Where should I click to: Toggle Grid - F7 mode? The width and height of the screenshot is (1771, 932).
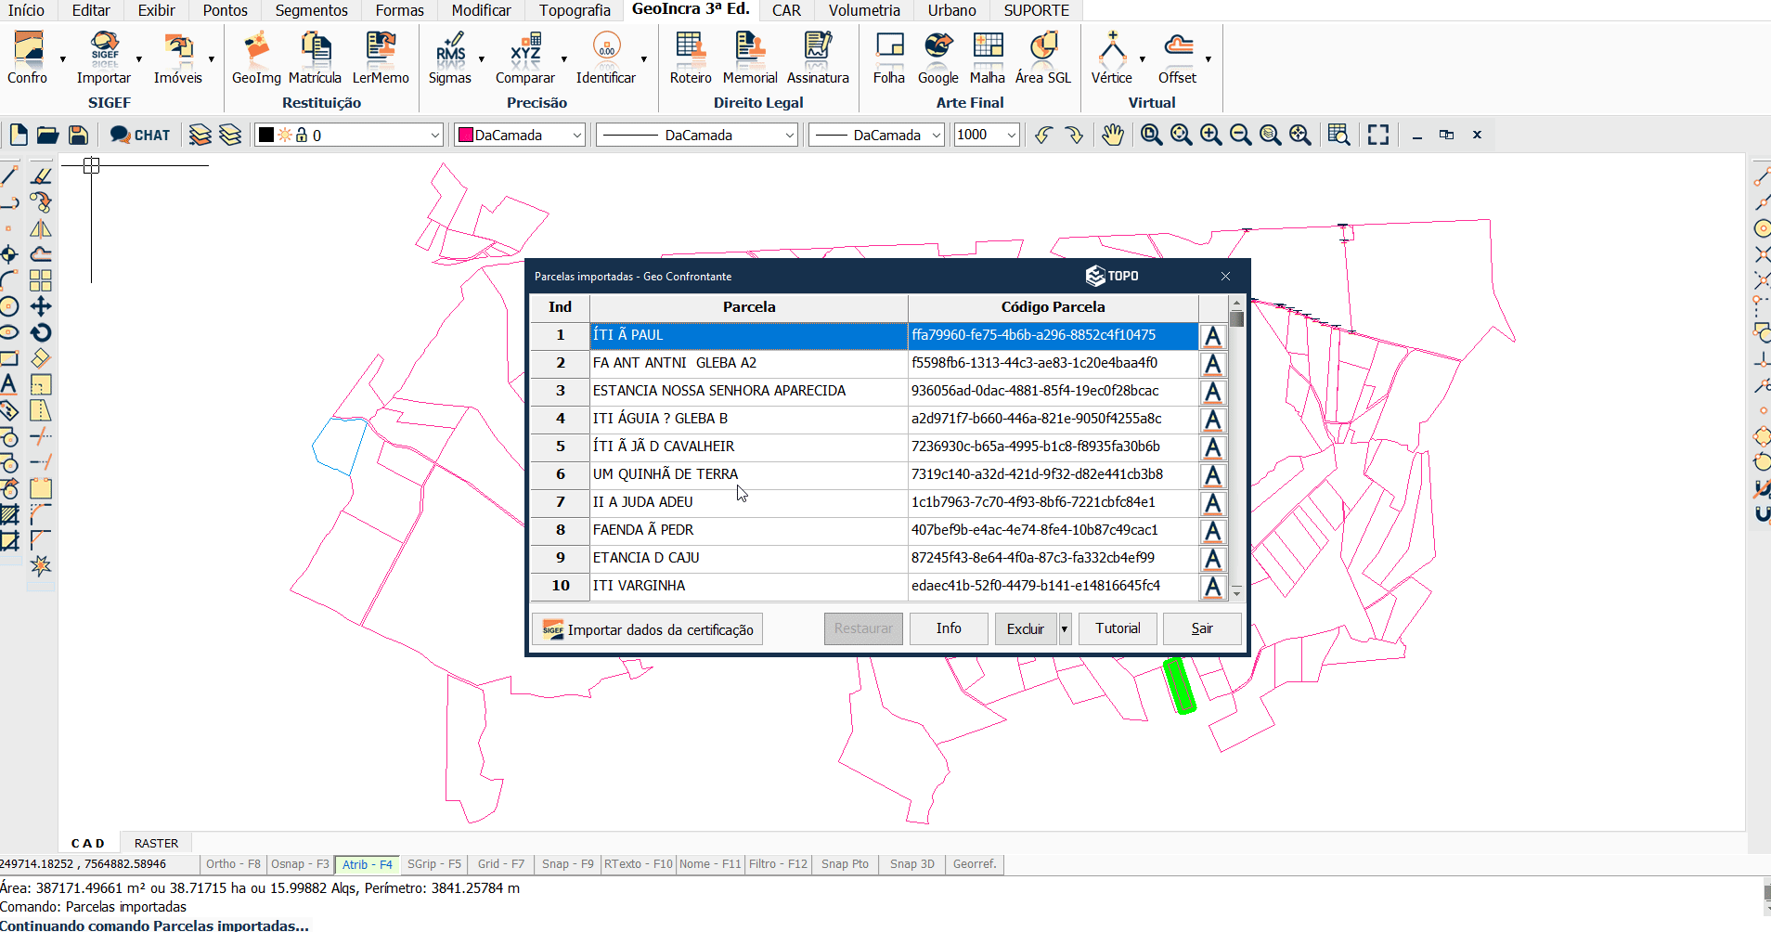point(501,864)
